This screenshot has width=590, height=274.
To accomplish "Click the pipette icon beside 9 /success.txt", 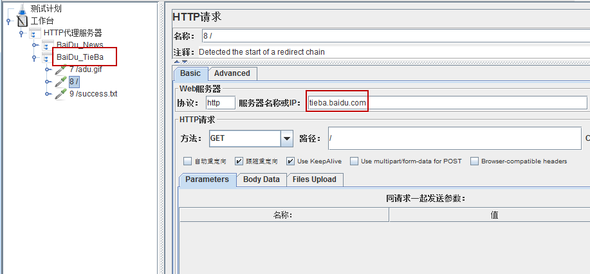I will (x=60, y=94).
